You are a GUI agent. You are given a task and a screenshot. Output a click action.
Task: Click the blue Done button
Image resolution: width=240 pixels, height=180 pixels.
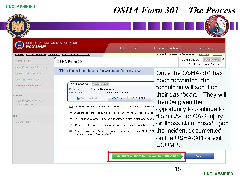point(199,156)
